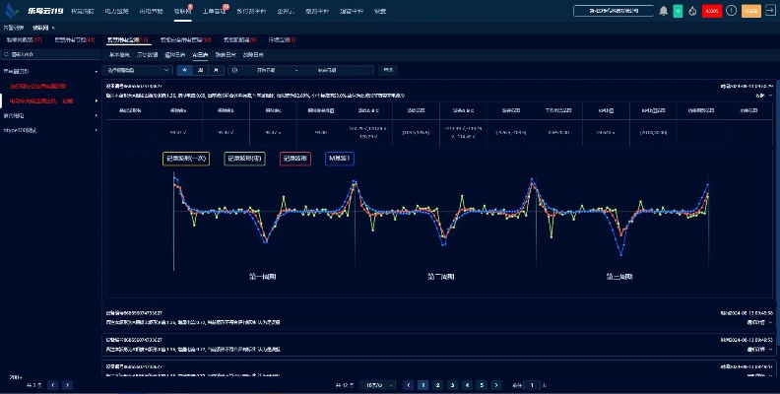This screenshot has width=780, height=394.
Task: Click the orange status badge in header
Action: 749,11
